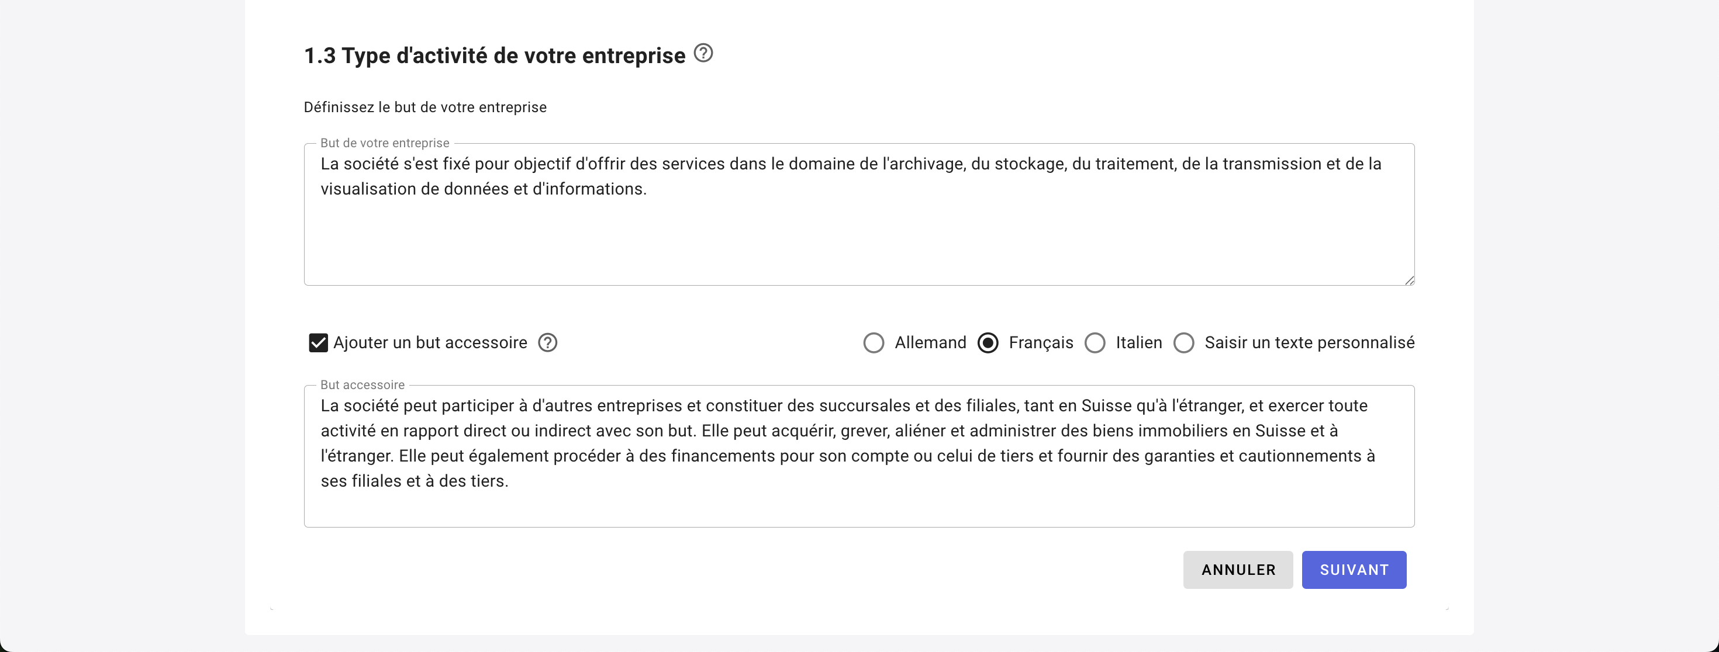Choose the Italien radio button
Screen dimensions: 1719x652
[1095, 343]
